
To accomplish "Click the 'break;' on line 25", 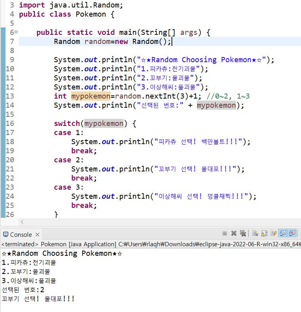I will tap(84, 205).
